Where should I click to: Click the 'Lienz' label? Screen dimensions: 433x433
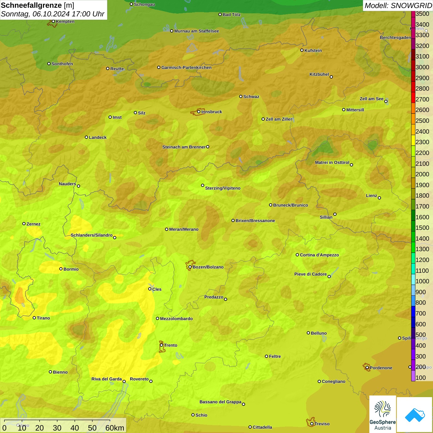371,195
